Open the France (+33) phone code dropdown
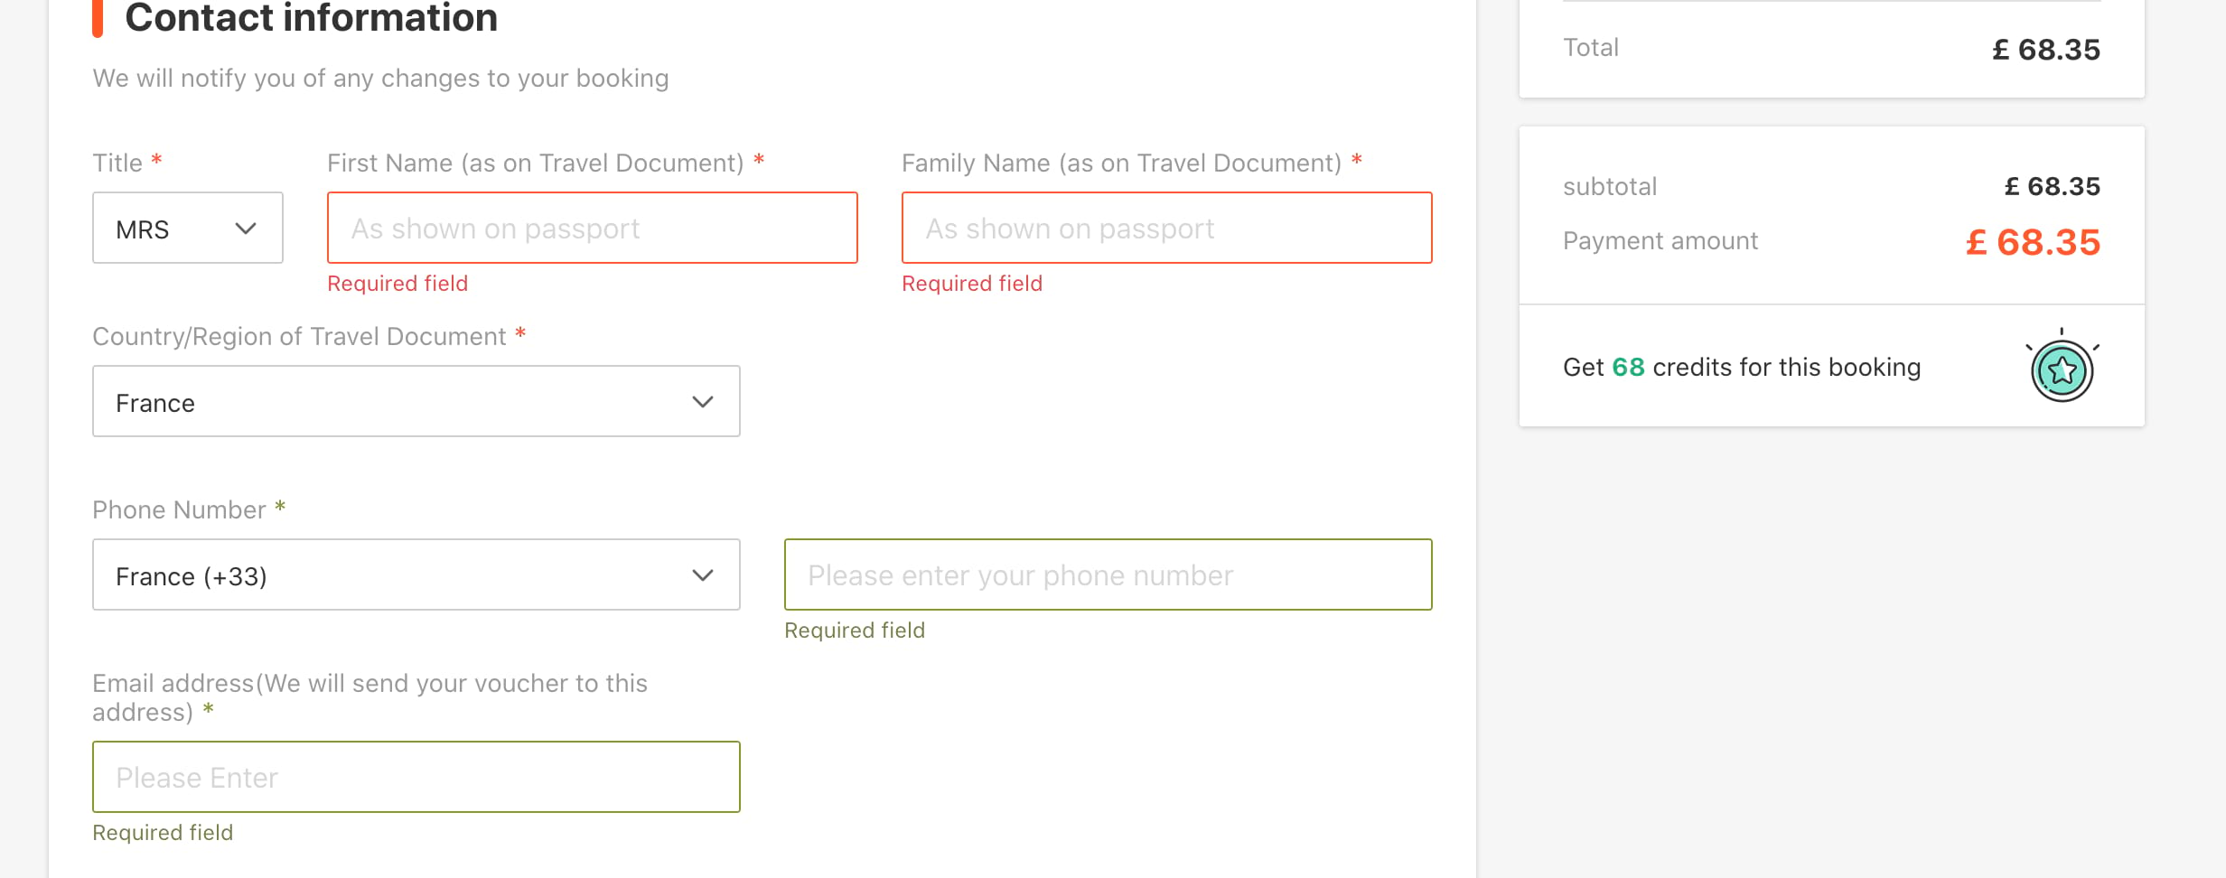The height and width of the screenshot is (878, 2226). click(x=416, y=574)
